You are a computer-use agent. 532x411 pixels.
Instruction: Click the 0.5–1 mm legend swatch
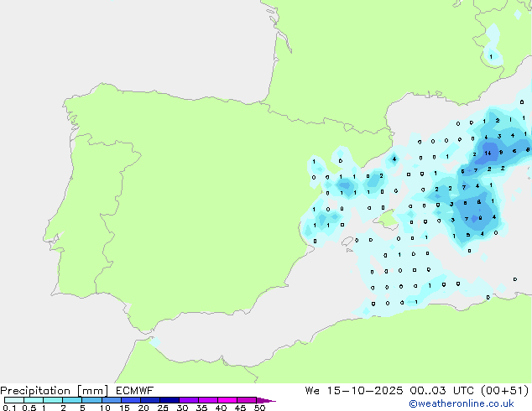34,400
